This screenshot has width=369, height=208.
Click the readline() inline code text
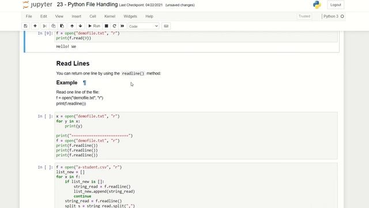[x=133, y=73]
